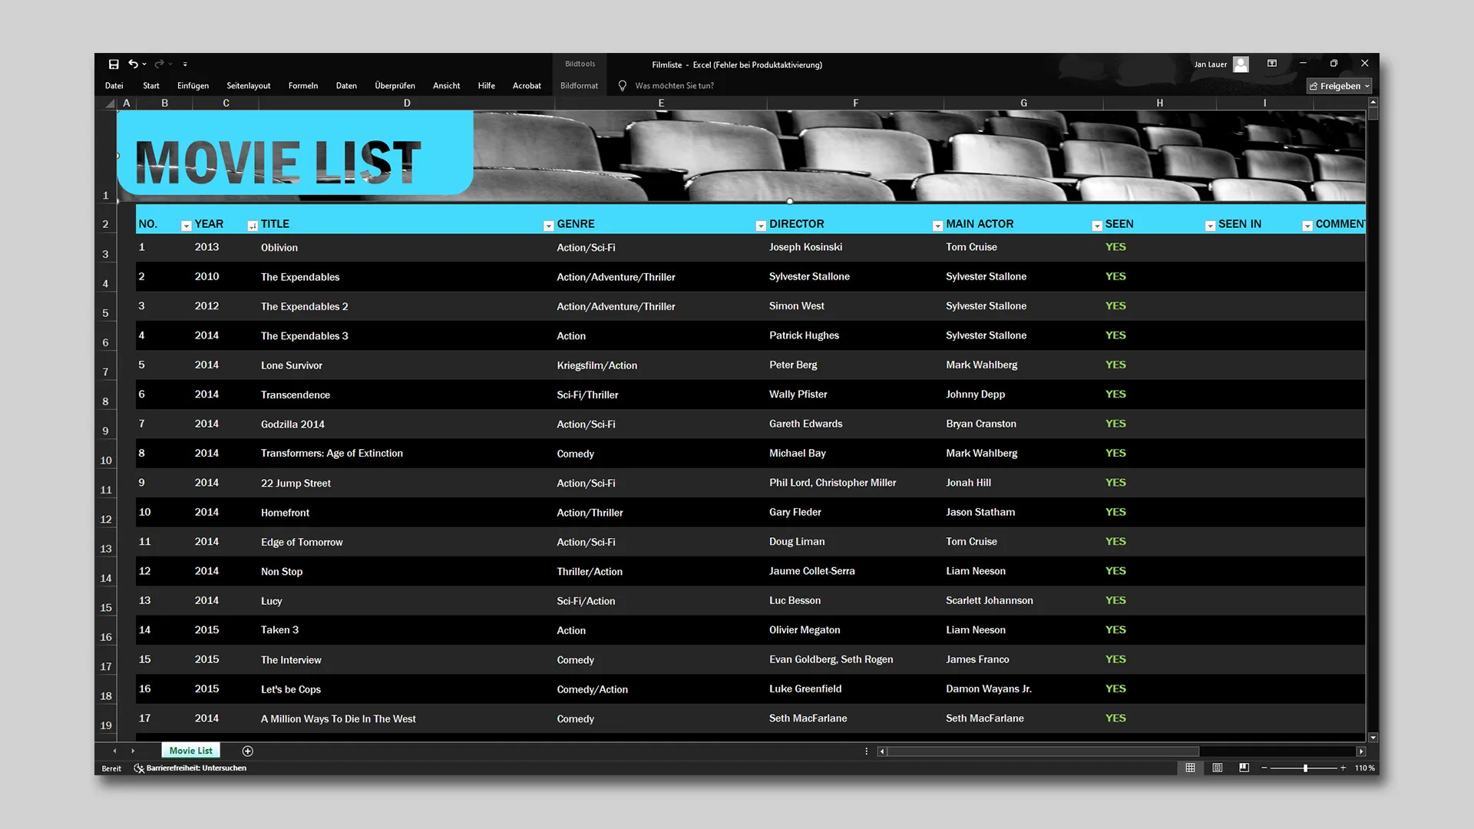Open the SEEN IN filter dropdown
The width and height of the screenshot is (1474, 829).
click(x=1307, y=226)
